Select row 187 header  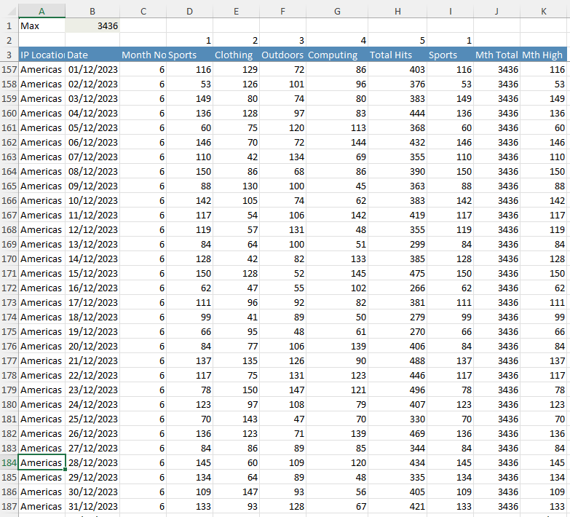pos(9,506)
